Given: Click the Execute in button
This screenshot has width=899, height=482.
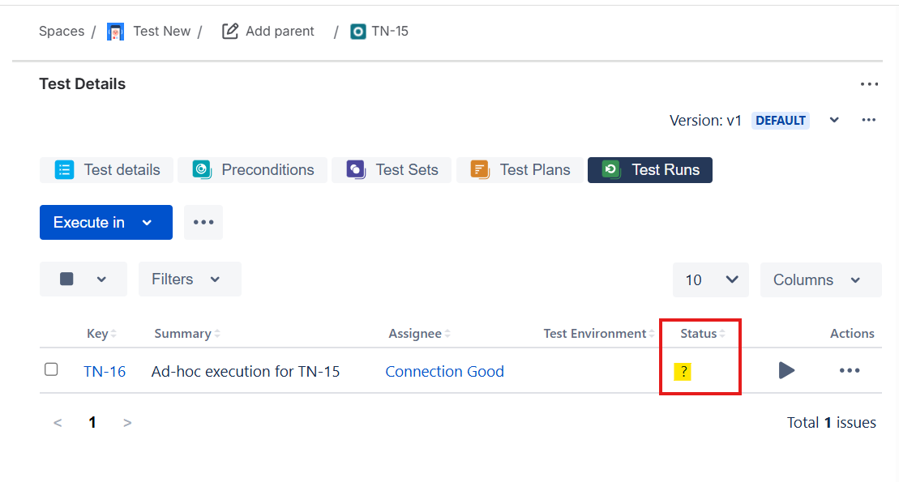Looking at the screenshot, I should [x=105, y=223].
